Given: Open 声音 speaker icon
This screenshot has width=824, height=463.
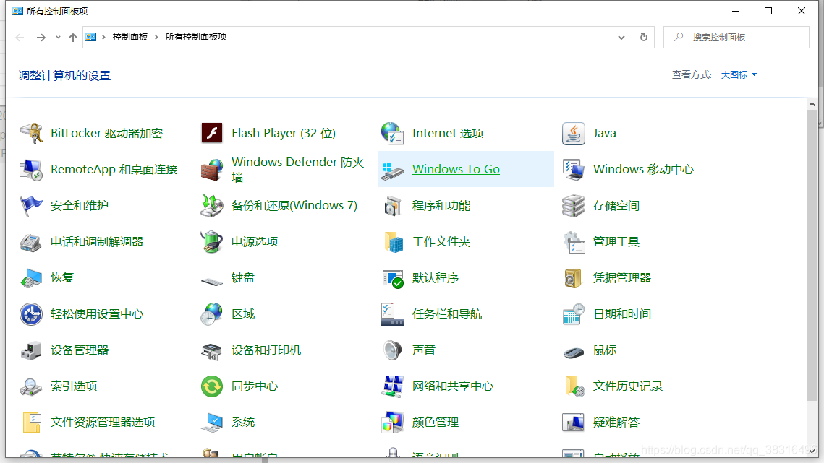Looking at the screenshot, I should pyautogui.click(x=393, y=350).
